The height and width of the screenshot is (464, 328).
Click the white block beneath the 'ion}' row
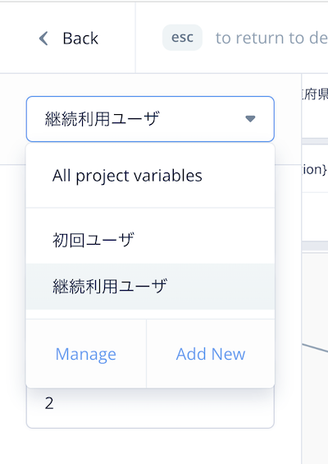click(315, 217)
